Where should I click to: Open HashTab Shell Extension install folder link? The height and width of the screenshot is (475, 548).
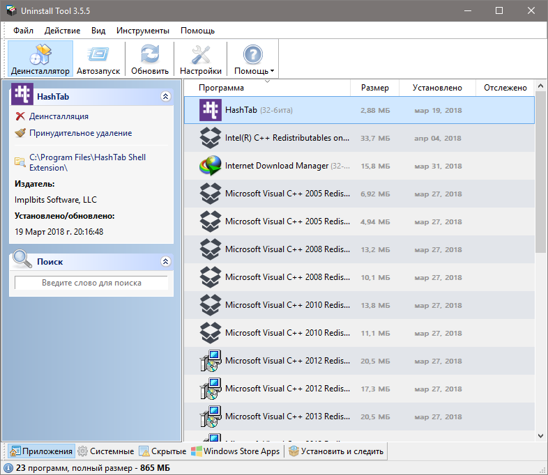(x=87, y=162)
